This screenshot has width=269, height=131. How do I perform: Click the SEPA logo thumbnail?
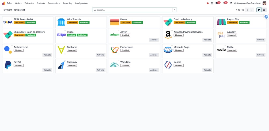point(8,22)
